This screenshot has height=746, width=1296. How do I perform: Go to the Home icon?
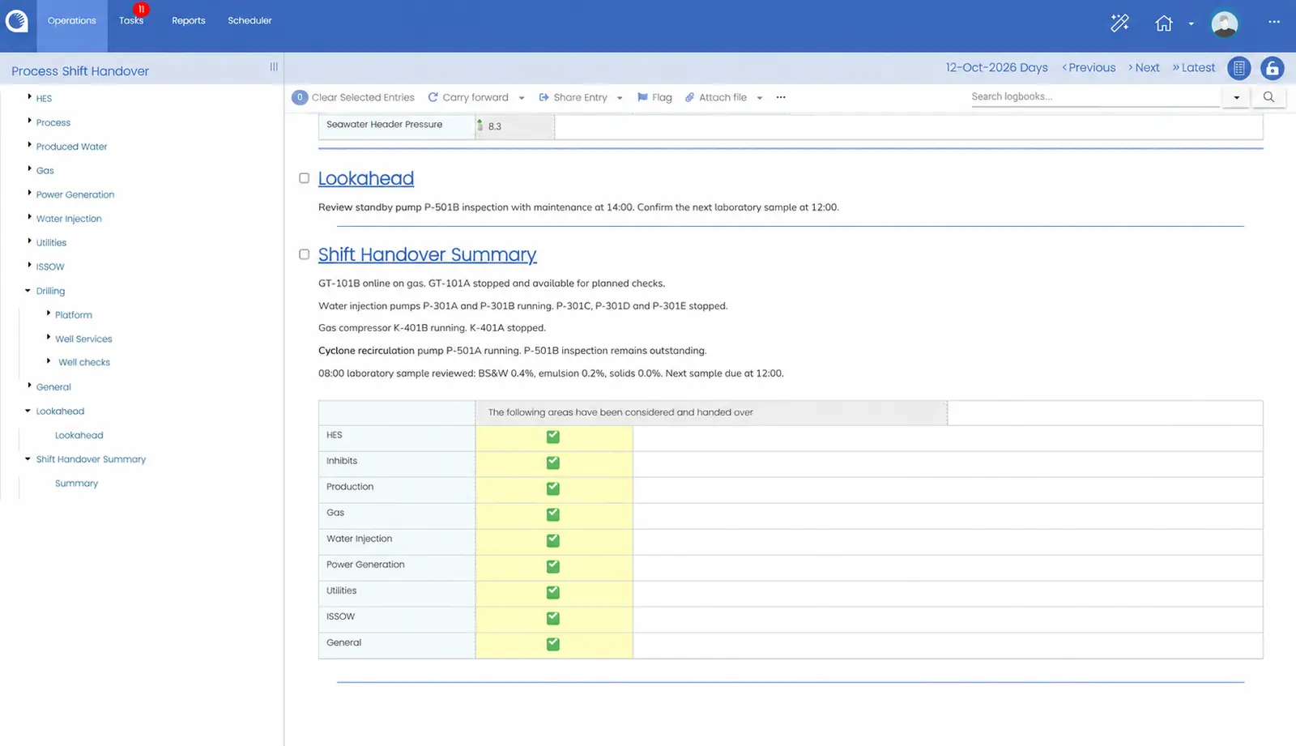[1164, 23]
